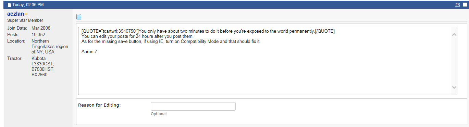Screen dimensions: 469x127
Task: Click the "Aaron Z" signature line in editor
Action: pyautogui.click(x=89, y=52)
